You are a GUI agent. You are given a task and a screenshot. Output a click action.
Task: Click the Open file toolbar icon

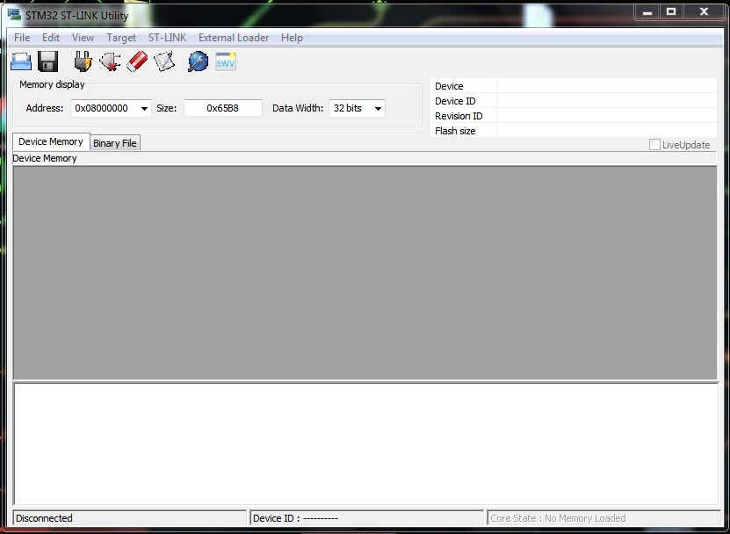click(x=21, y=61)
